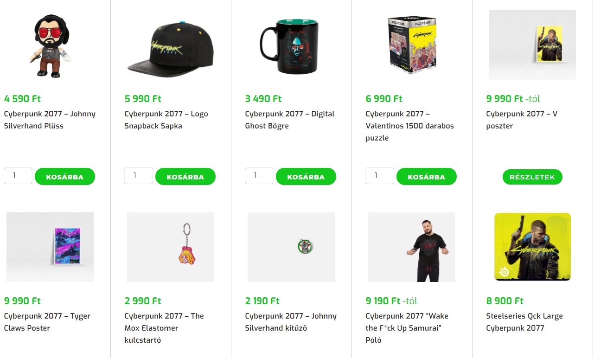View the V poster product thumbnail
Viewport: 594px width, 358px height.
532,45
